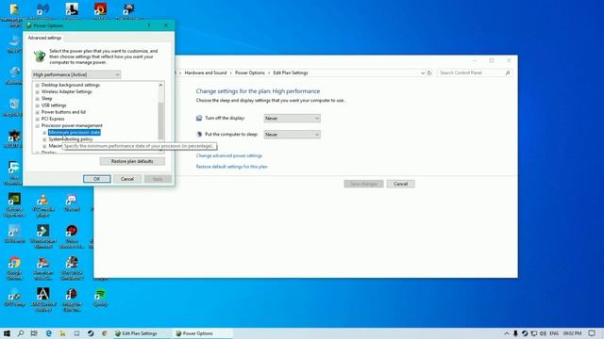Select the Advanced settings tab
The width and height of the screenshot is (604, 339).
click(x=44, y=38)
